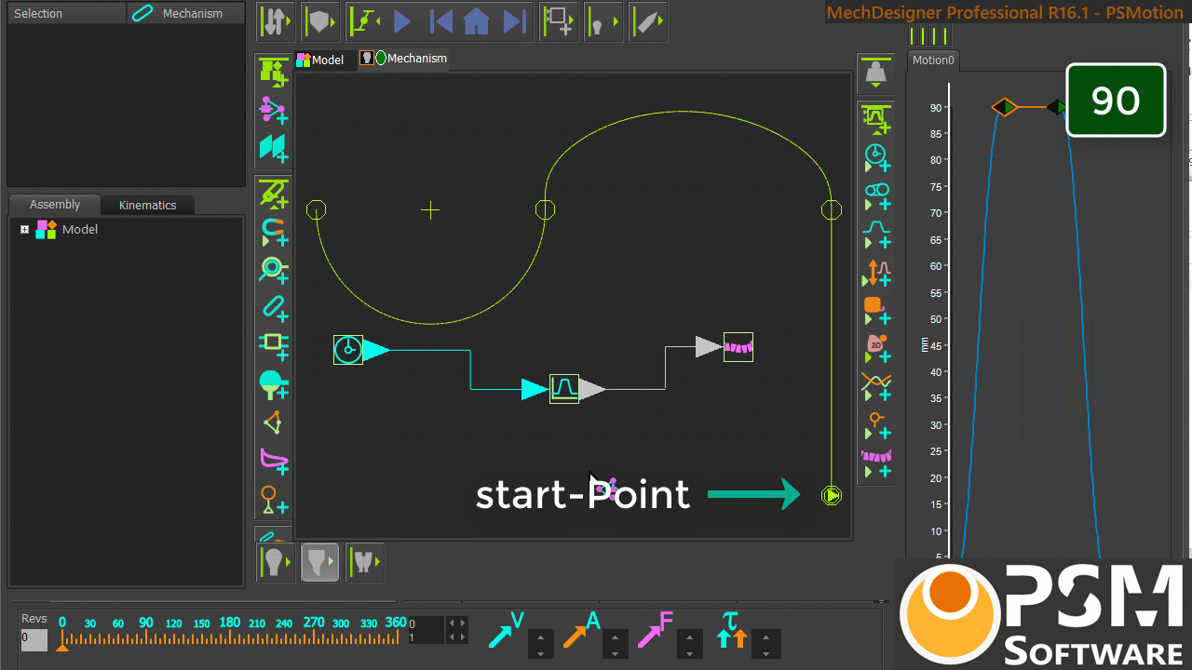Click the pink Add 2D-Cam icon
This screenshot has width=1192, height=670.
[x=876, y=346]
